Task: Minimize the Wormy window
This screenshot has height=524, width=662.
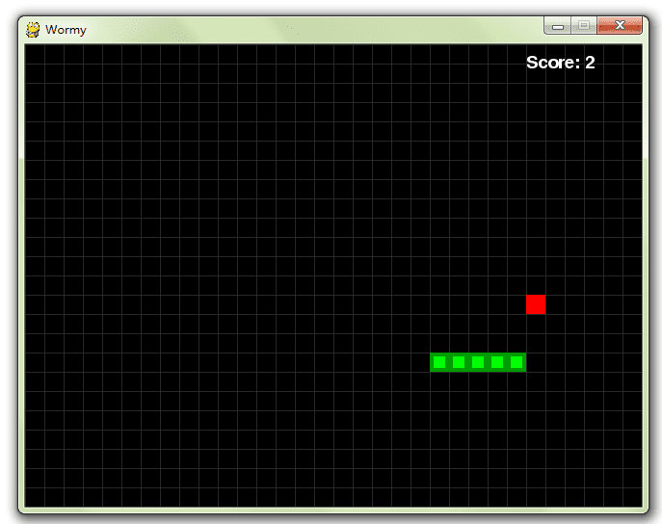Action: pos(558,26)
